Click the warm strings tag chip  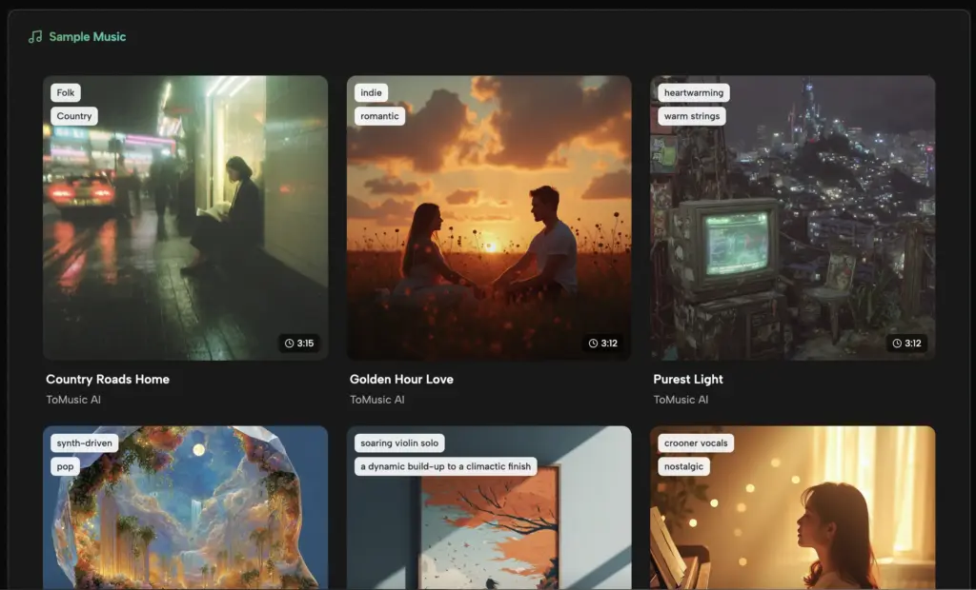690,115
